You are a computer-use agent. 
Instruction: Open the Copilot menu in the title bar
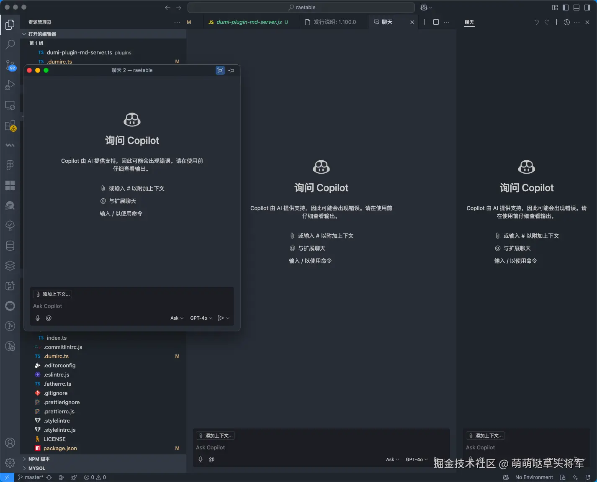click(x=426, y=8)
